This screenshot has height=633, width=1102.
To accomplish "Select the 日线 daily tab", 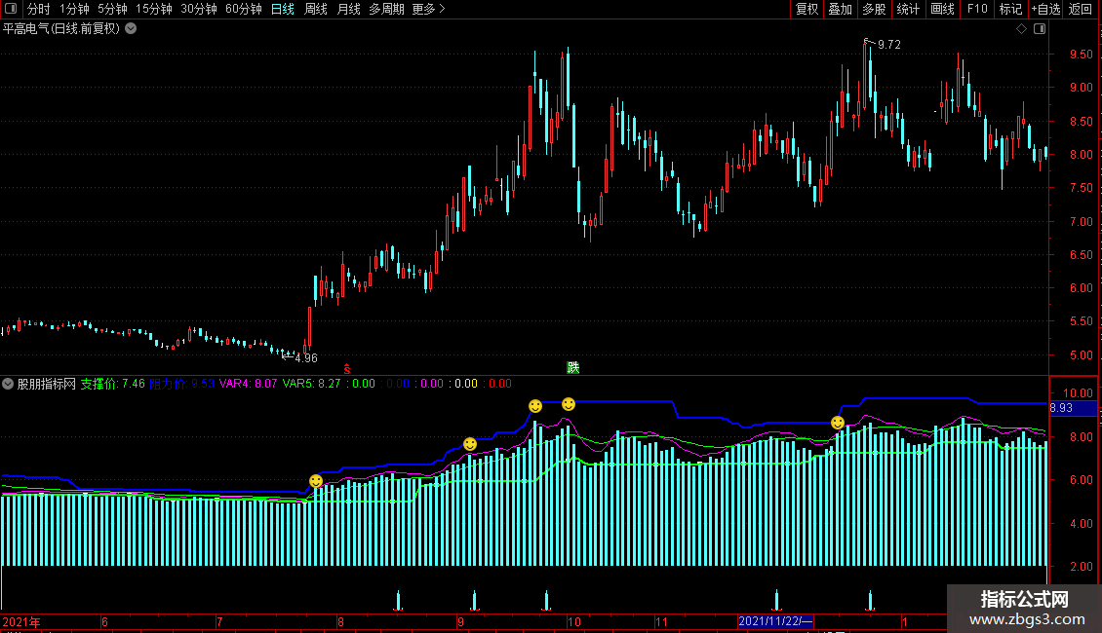I will pyautogui.click(x=283, y=9).
